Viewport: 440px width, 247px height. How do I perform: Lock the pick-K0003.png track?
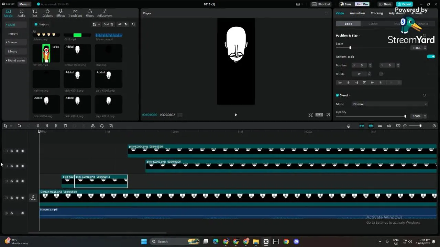coord(11,166)
